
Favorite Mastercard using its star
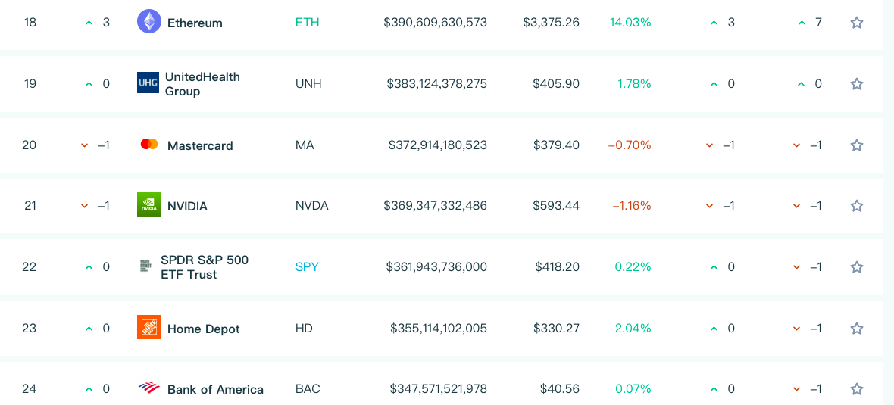click(x=857, y=145)
